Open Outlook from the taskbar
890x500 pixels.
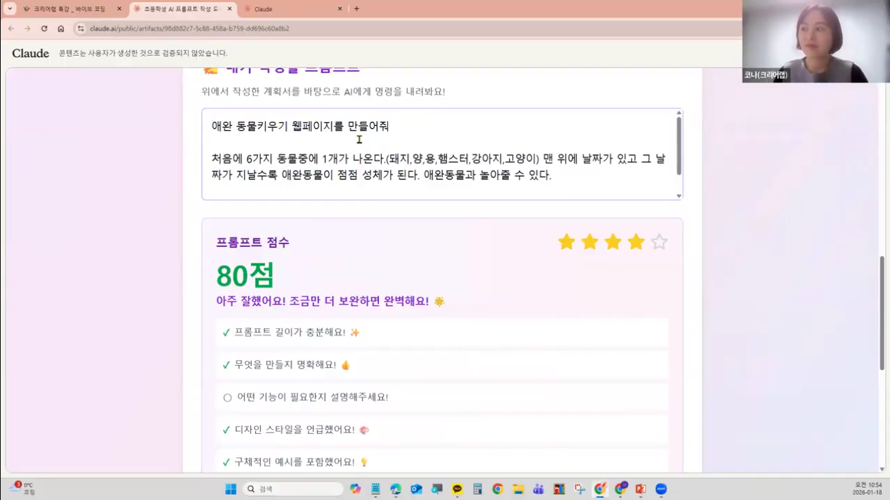pyautogui.click(x=415, y=488)
